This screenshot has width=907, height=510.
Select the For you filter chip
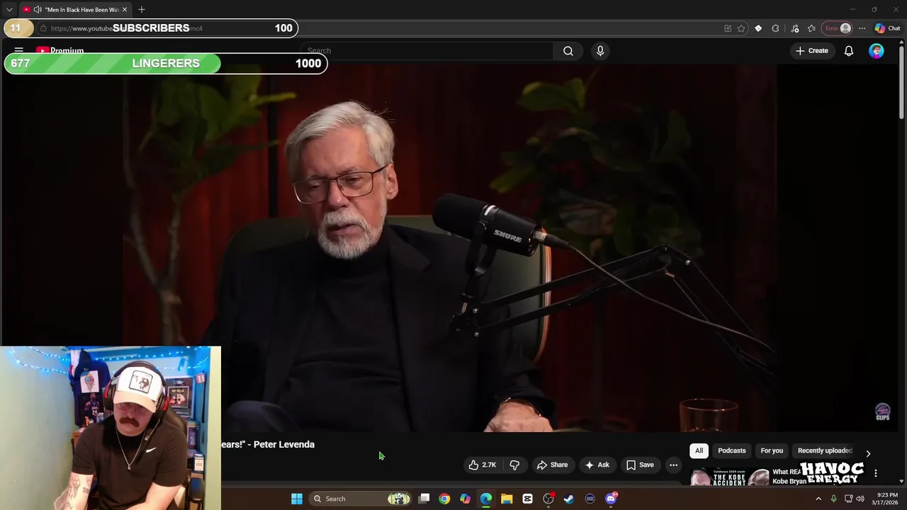[772, 450]
